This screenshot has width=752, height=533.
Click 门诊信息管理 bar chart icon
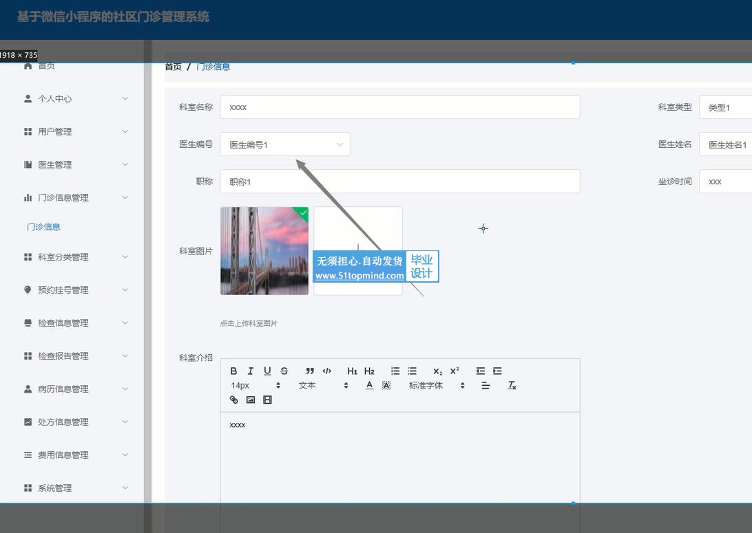pyautogui.click(x=28, y=198)
